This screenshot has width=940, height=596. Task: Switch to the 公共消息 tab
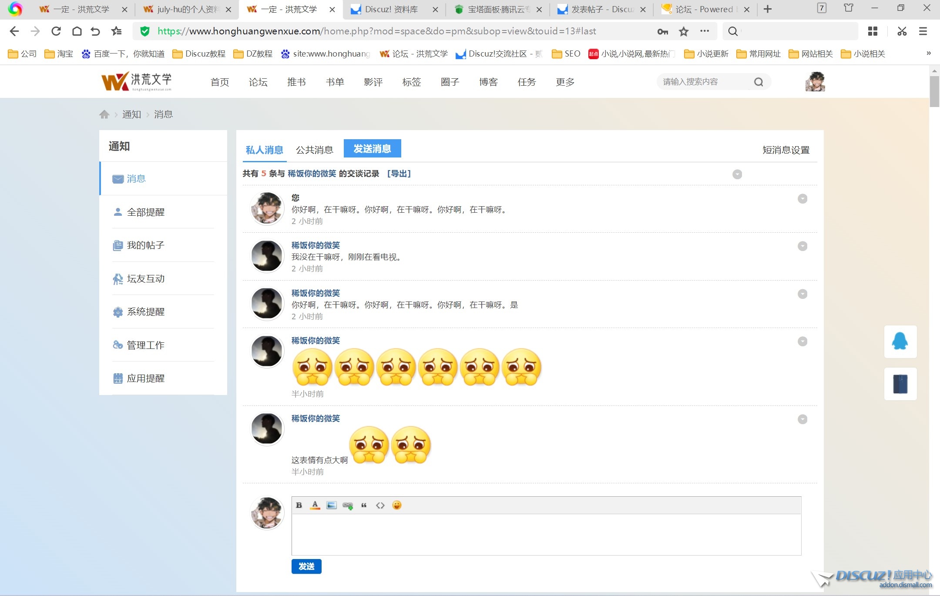coord(314,150)
